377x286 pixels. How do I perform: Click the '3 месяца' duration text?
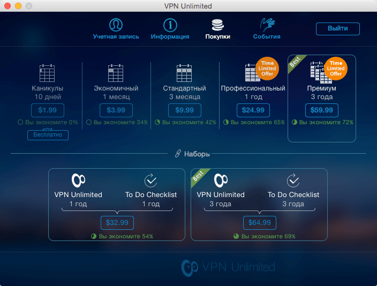pos(185,97)
